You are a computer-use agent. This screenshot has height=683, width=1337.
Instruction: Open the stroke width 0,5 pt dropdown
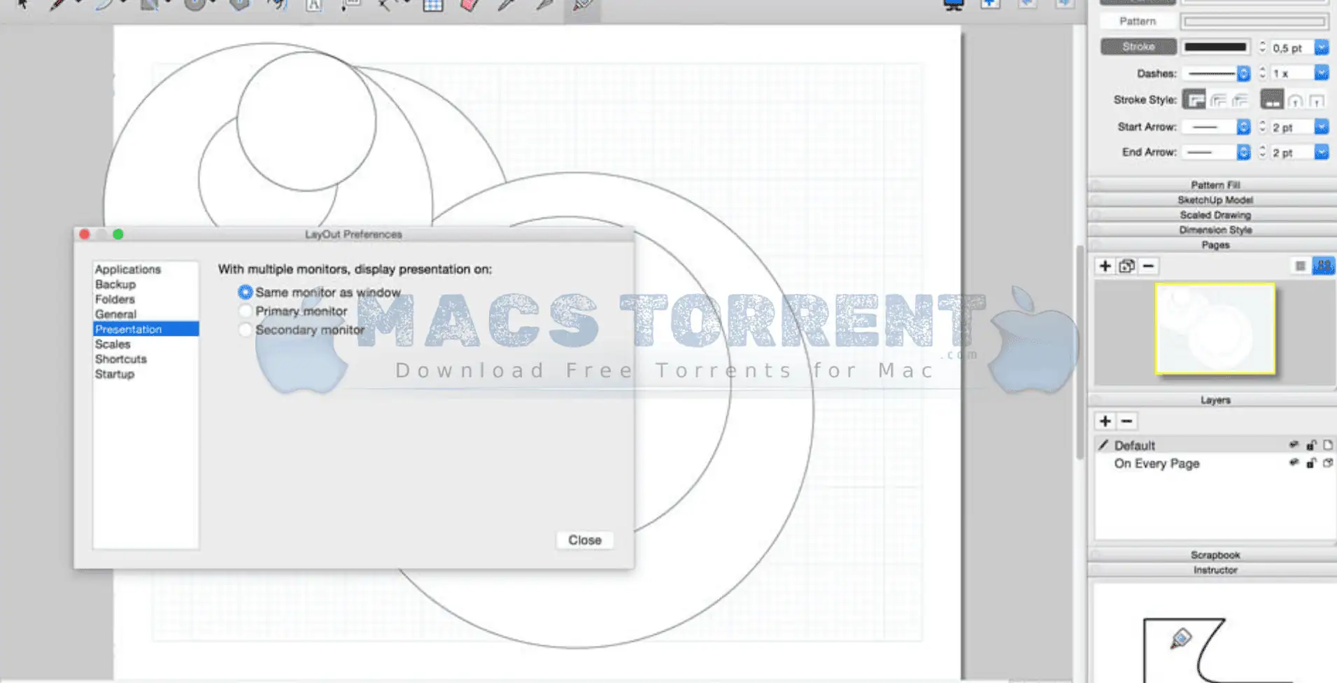pos(1321,48)
